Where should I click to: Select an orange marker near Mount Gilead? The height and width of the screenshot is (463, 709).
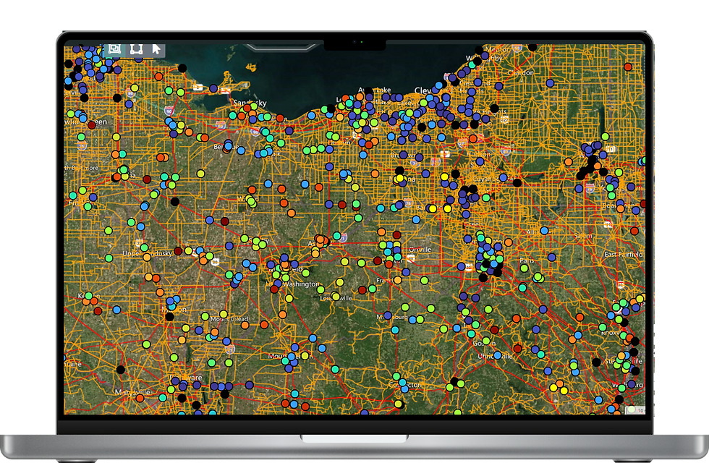[245, 326]
